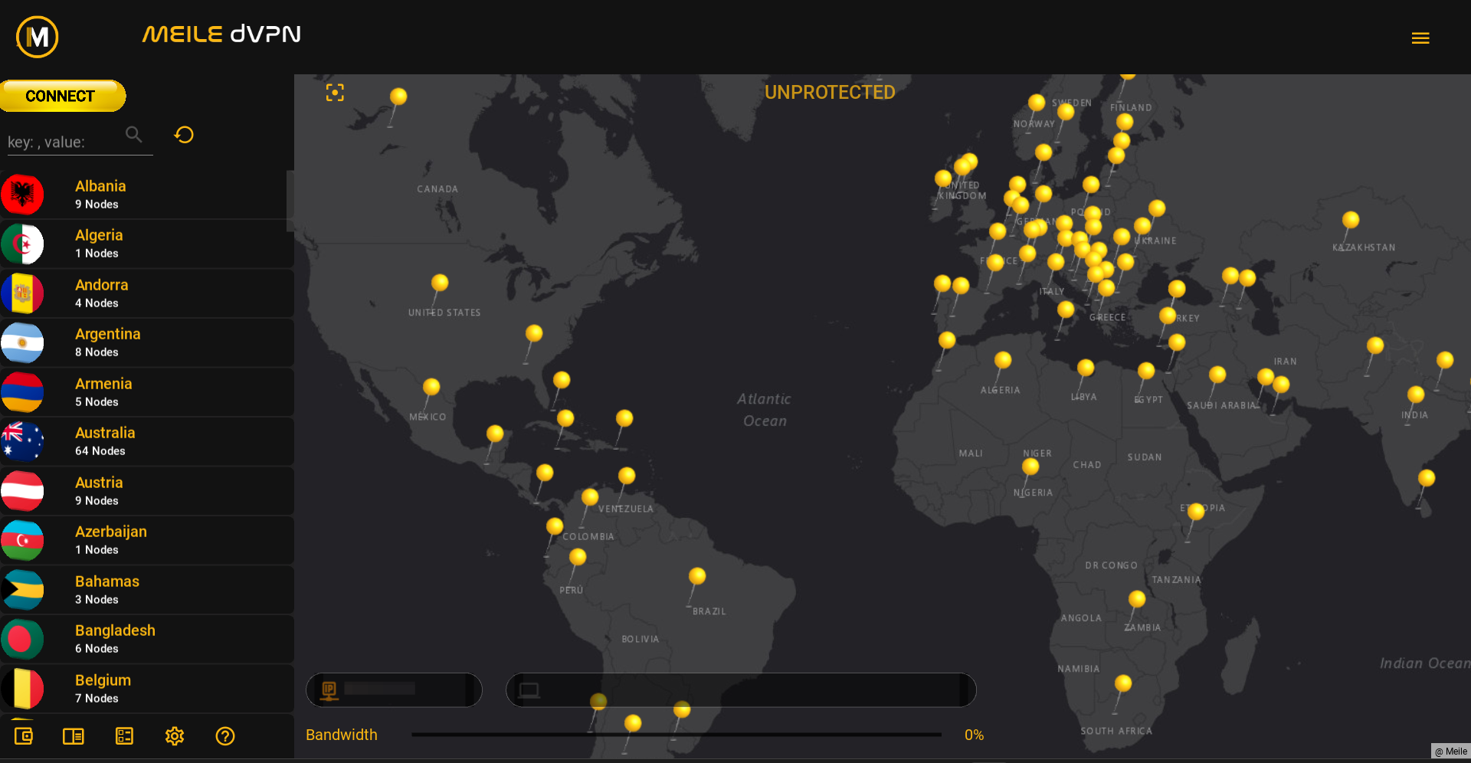
Task: Open the wallet icon in bottom toolbar
Action: tap(24, 736)
